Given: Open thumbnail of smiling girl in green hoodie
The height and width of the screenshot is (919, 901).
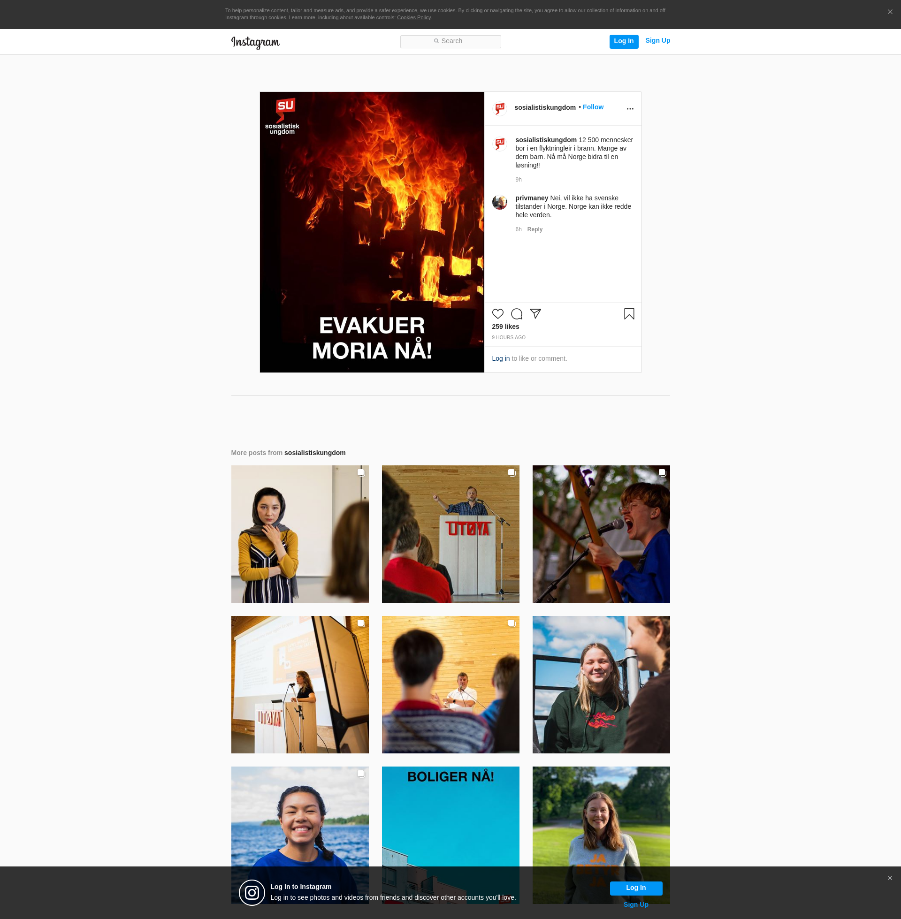Looking at the screenshot, I should coord(601,684).
